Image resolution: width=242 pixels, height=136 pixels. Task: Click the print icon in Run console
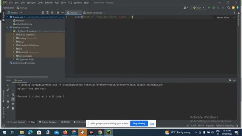point(13,104)
